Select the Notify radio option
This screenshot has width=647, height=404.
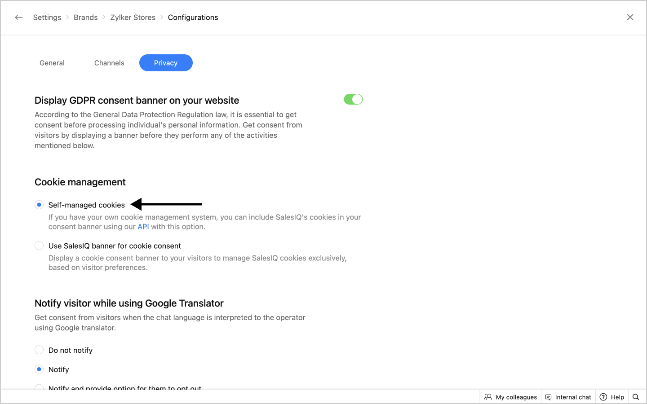[39, 369]
